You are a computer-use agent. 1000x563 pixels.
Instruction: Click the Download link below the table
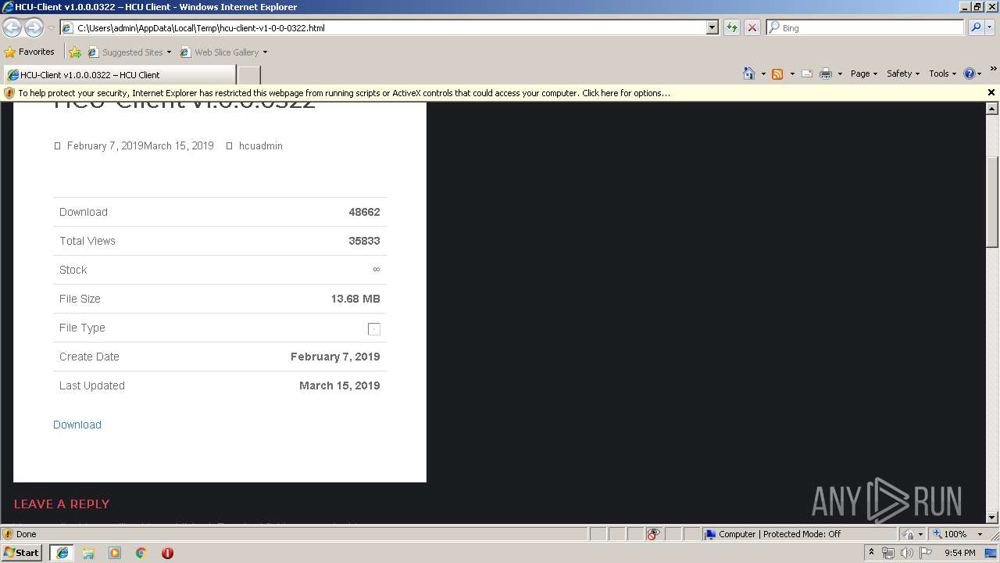(x=77, y=425)
